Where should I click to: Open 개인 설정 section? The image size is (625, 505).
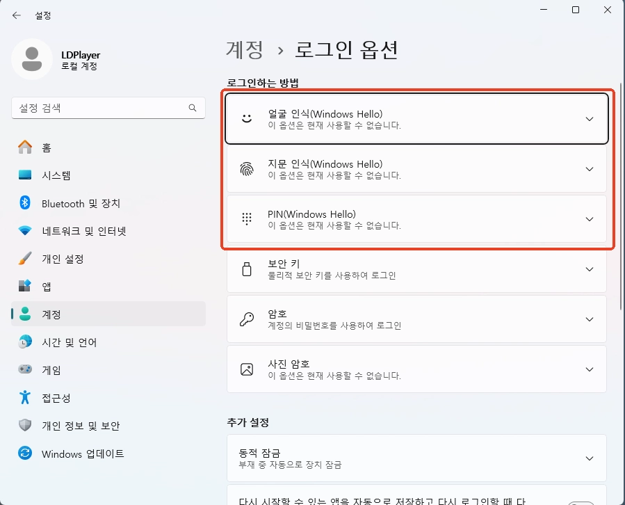[108, 259]
